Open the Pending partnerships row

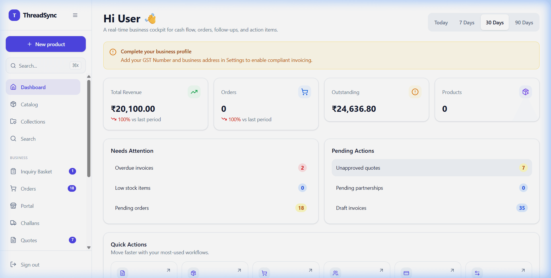[432, 188]
